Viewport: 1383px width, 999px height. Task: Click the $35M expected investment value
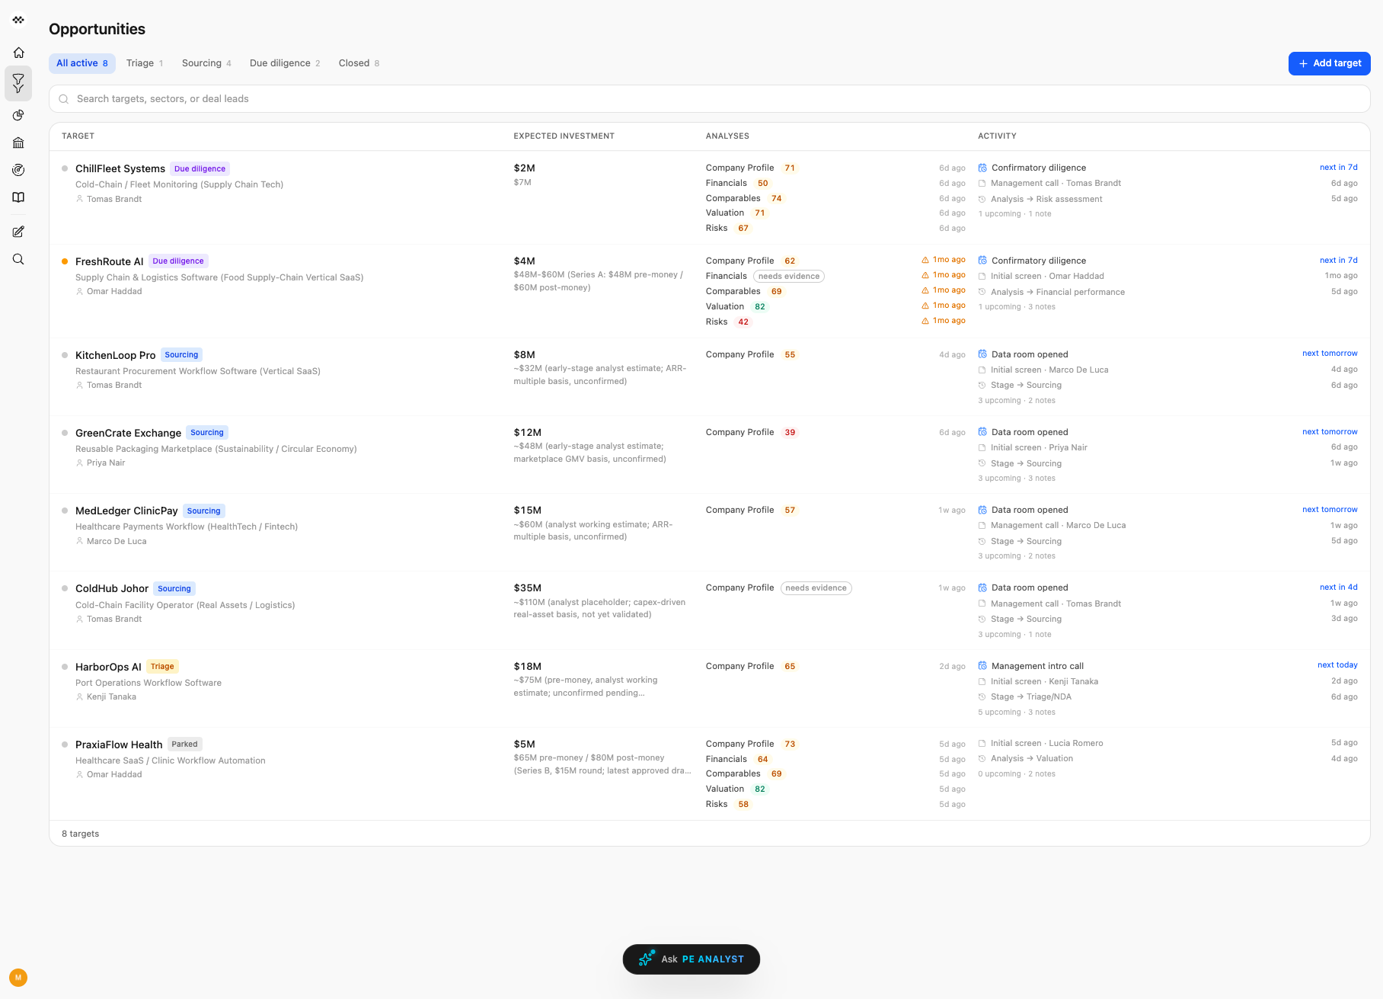pyautogui.click(x=528, y=588)
